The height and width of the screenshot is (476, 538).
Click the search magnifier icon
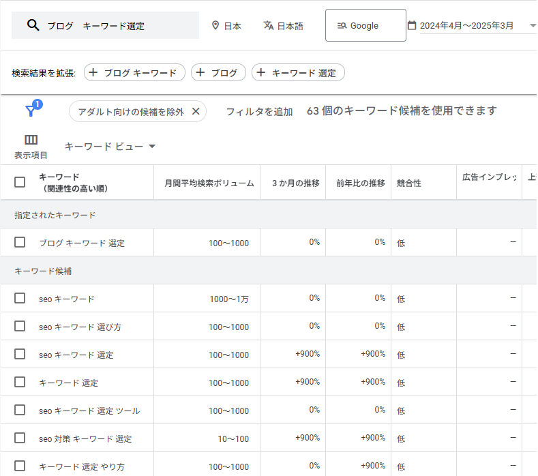(x=33, y=25)
